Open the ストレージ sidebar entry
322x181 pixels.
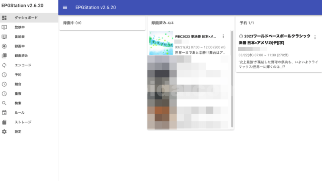tap(29, 122)
